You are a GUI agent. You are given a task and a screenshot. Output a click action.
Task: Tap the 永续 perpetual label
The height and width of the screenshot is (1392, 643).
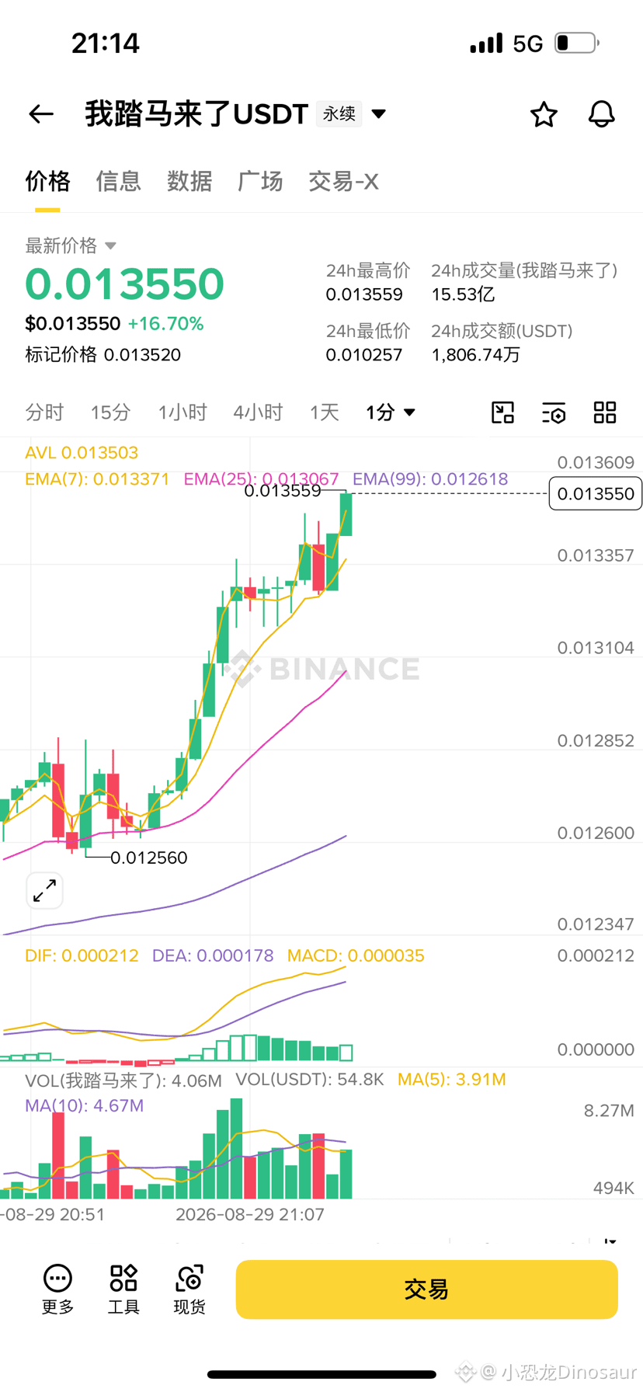tap(339, 114)
